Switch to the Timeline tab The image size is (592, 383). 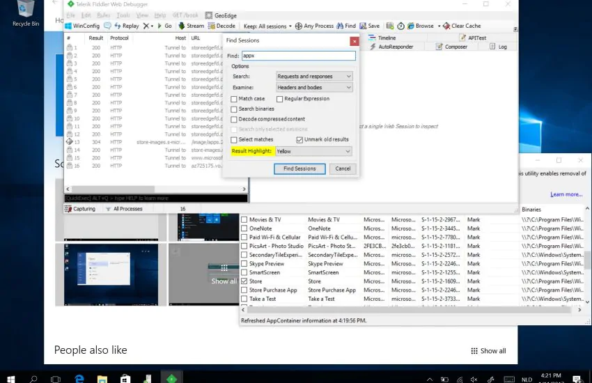382,38
